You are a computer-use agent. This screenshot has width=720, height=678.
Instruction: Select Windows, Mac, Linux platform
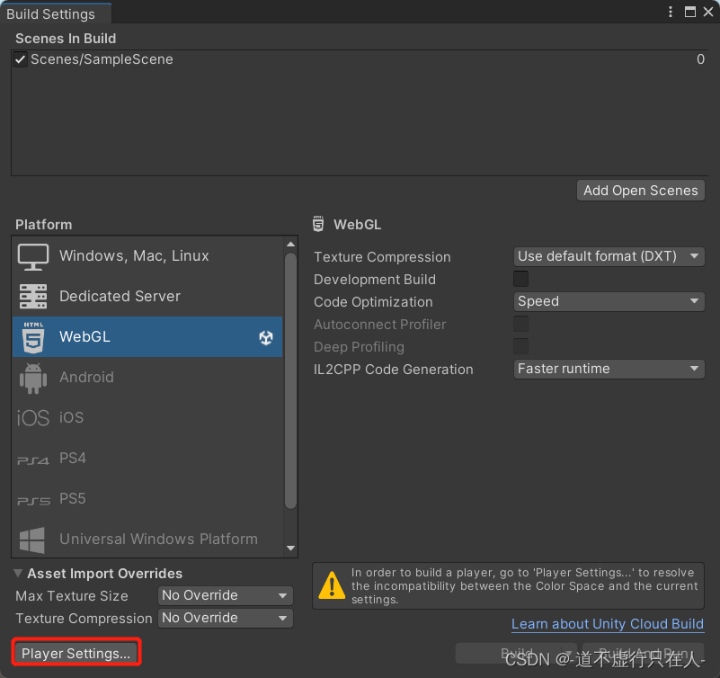click(x=147, y=256)
